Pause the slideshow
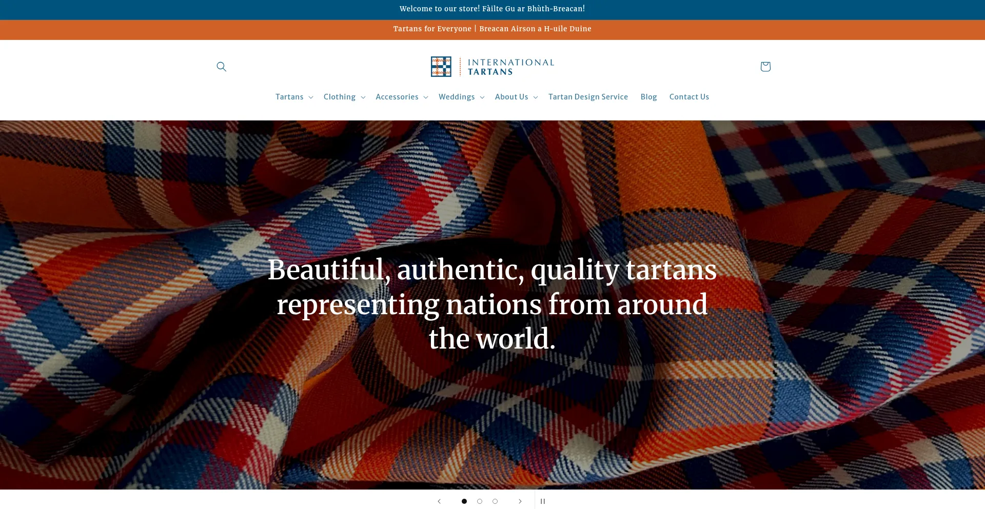The height and width of the screenshot is (509, 985). point(543,501)
